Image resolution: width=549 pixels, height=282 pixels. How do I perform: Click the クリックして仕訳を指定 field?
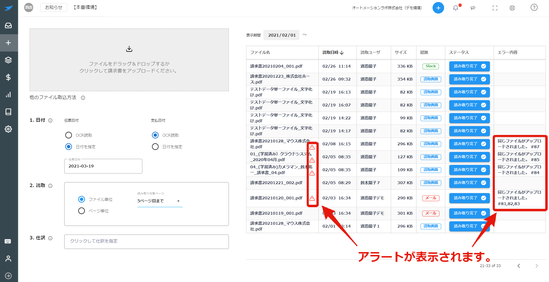coord(146,242)
